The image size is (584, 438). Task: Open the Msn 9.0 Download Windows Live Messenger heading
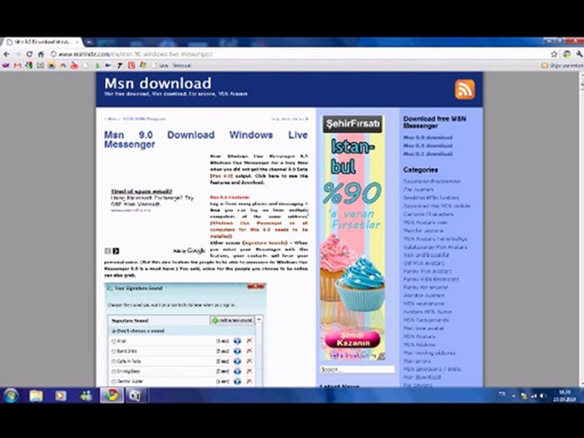pos(206,140)
